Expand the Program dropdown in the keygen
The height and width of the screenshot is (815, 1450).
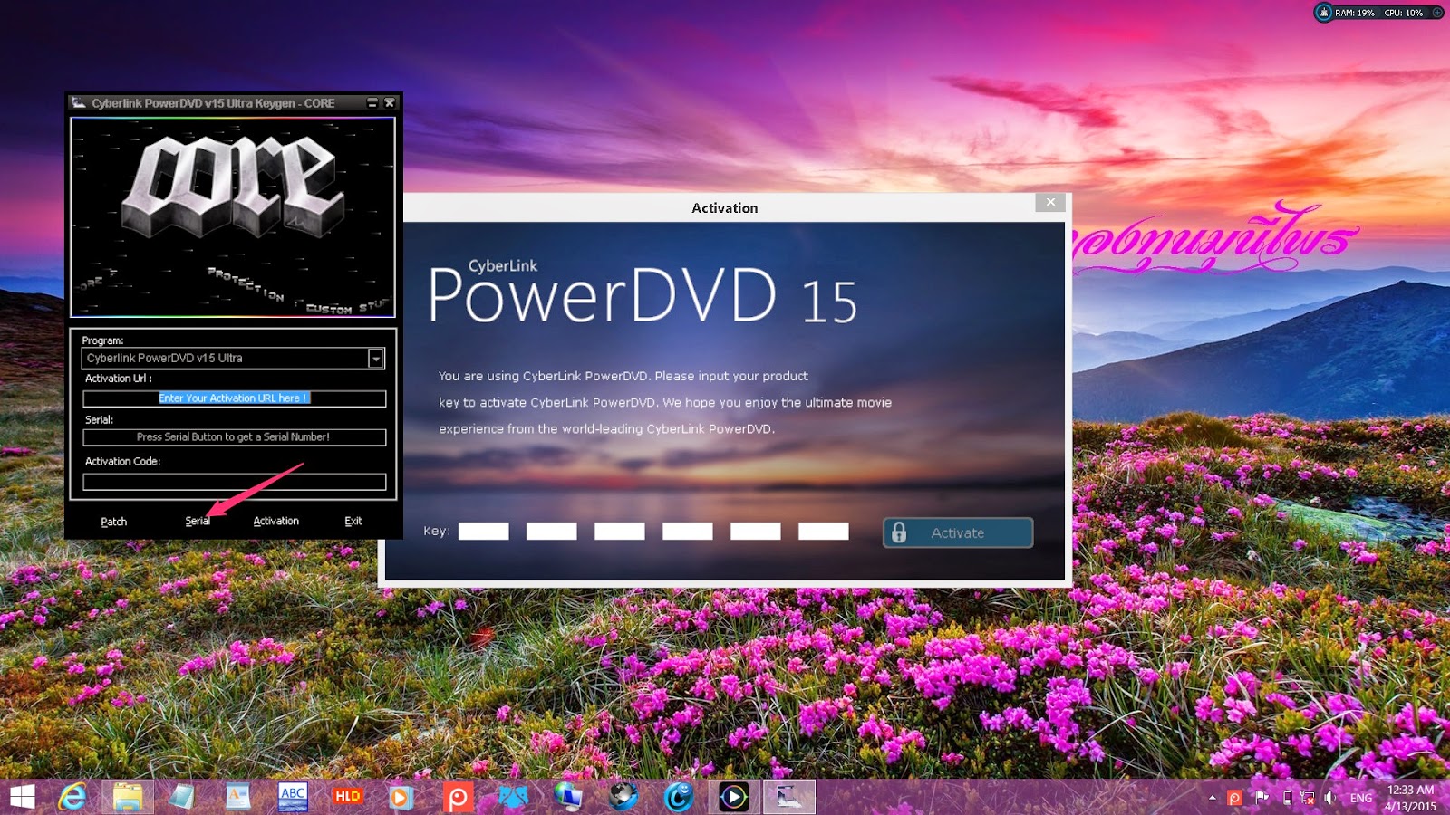pos(376,359)
